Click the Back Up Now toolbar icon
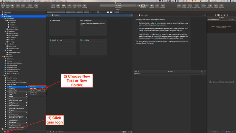 (196, 6)
